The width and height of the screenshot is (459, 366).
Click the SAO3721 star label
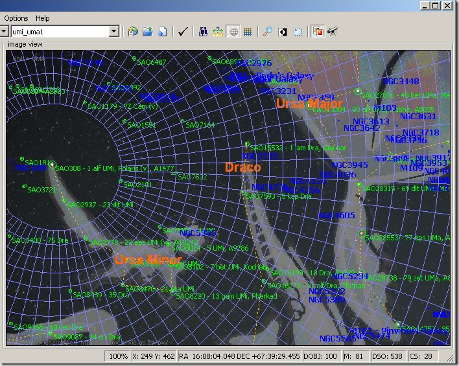pos(41,190)
